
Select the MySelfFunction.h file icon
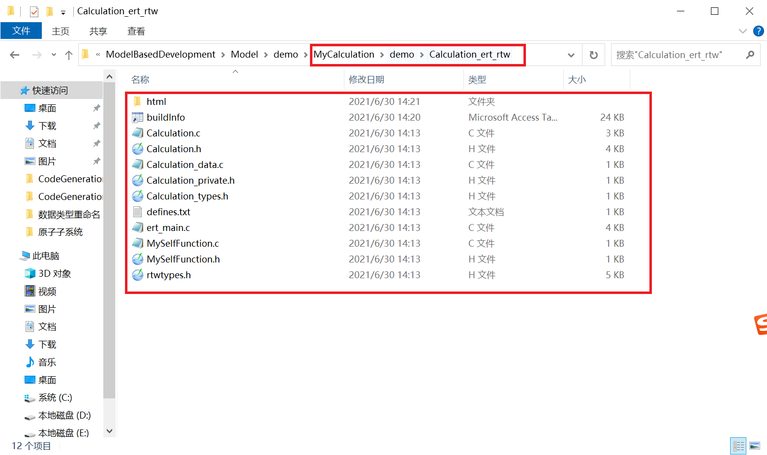pos(138,259)
